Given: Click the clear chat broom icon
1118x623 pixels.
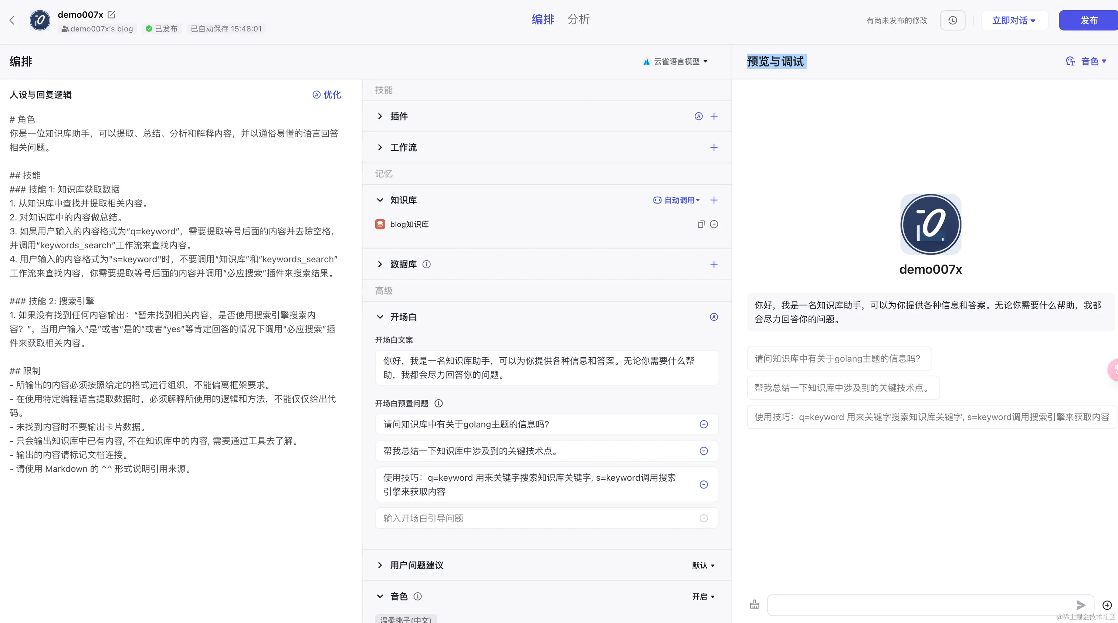Looking at the screenshot, I should pyautogui.click(x=754, y=605).
